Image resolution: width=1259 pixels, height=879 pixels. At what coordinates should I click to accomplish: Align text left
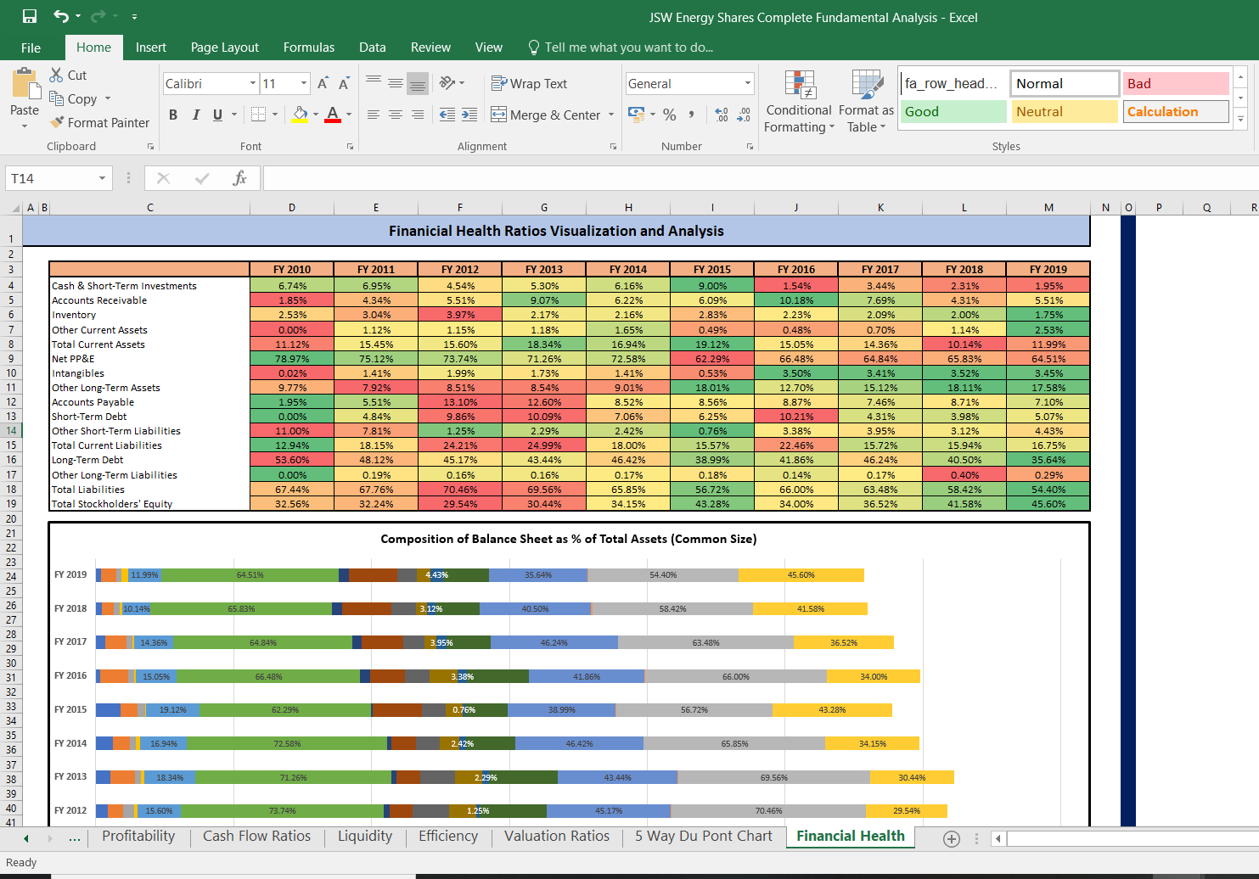pyautogui.click(x=374, y=115)
